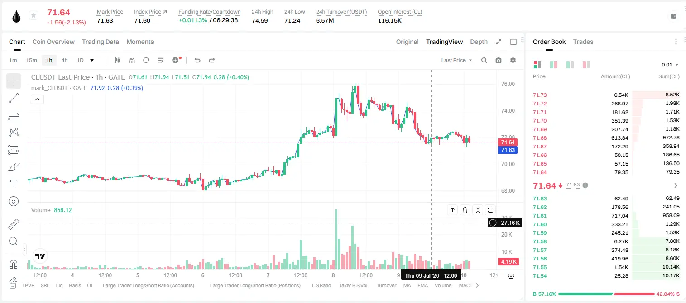Show only sell orders in order book

586,65
